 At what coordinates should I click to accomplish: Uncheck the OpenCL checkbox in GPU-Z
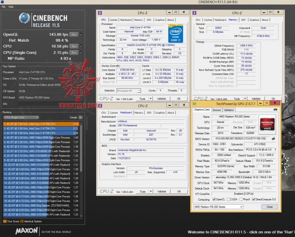click(x=214, y=199)
